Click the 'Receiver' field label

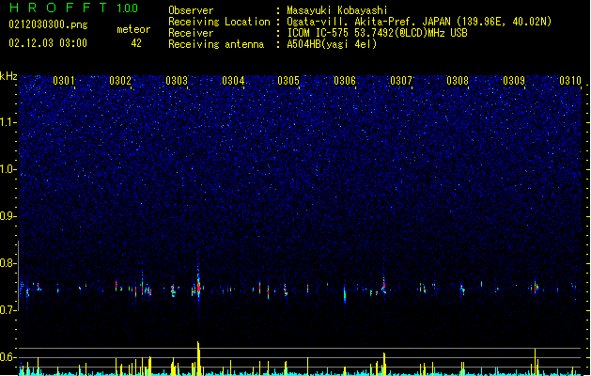[191, 33]
